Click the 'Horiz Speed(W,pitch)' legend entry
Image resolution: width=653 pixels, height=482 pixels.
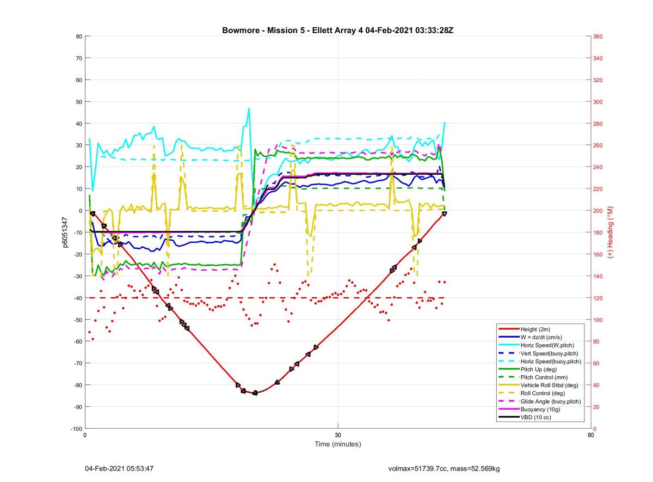(x=535, y=345)
